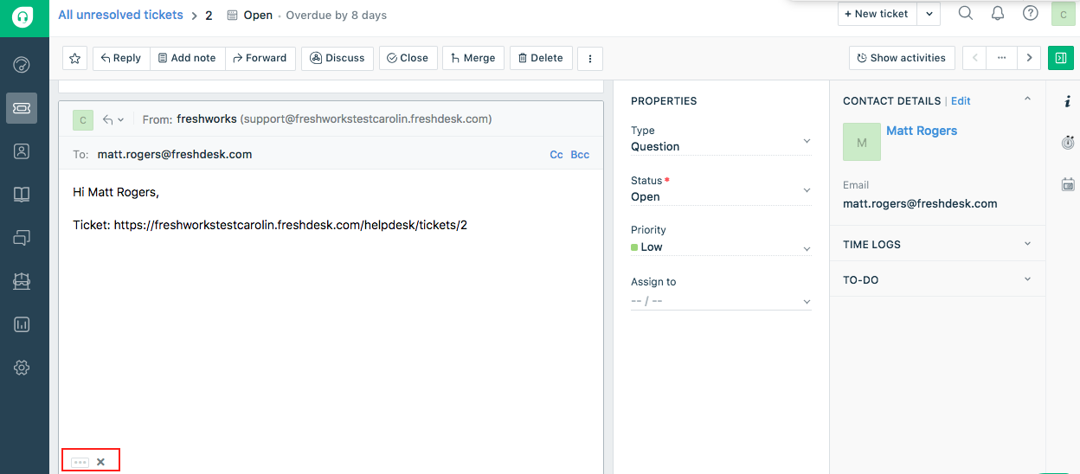The height and width of the screenshot is (474, 1080).
Task: Open the help question mark icon
Action: (1030, 13)
